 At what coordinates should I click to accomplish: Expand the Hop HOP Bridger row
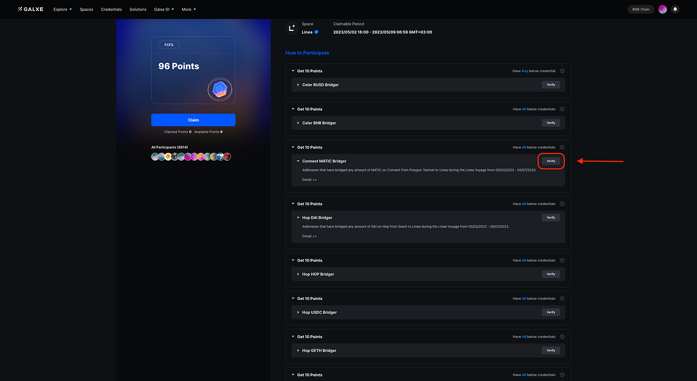[298, 274]
